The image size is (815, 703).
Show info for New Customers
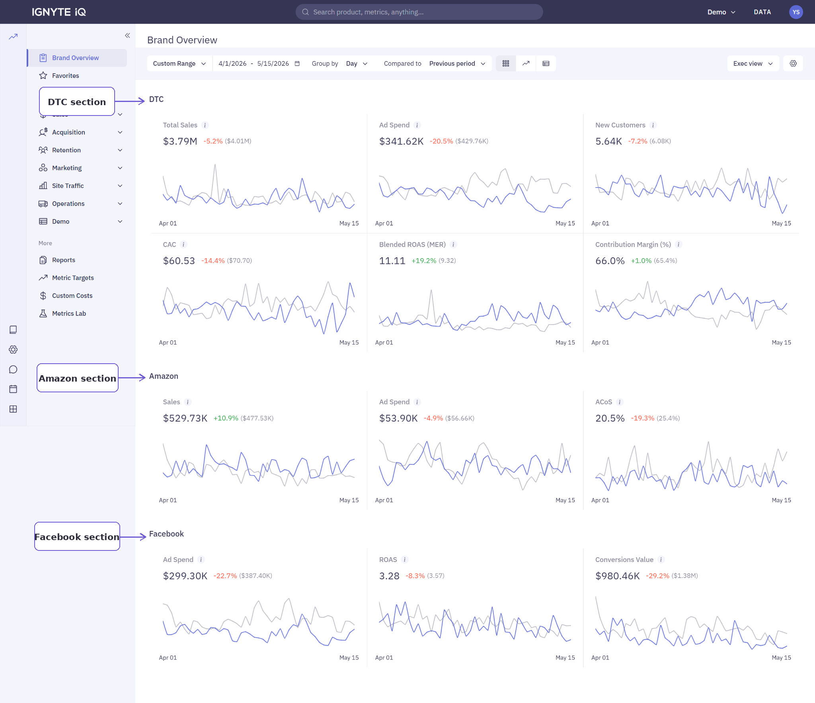pyautogui.click(x=653, y=125)
